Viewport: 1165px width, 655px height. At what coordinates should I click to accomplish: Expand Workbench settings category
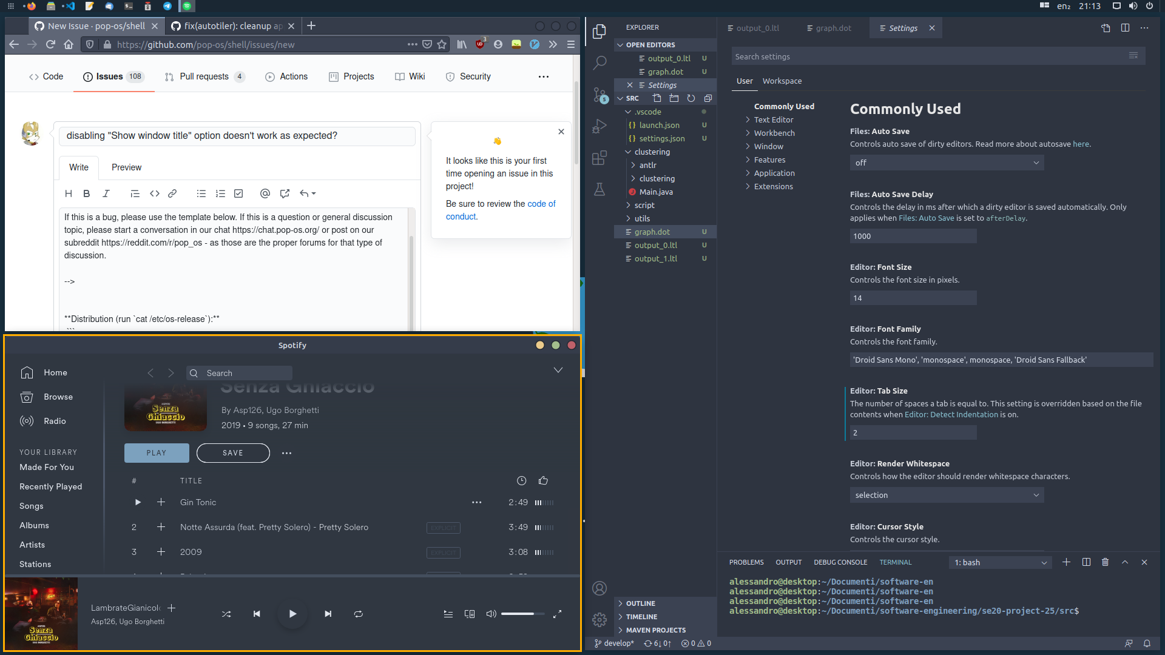coord(774,133)
